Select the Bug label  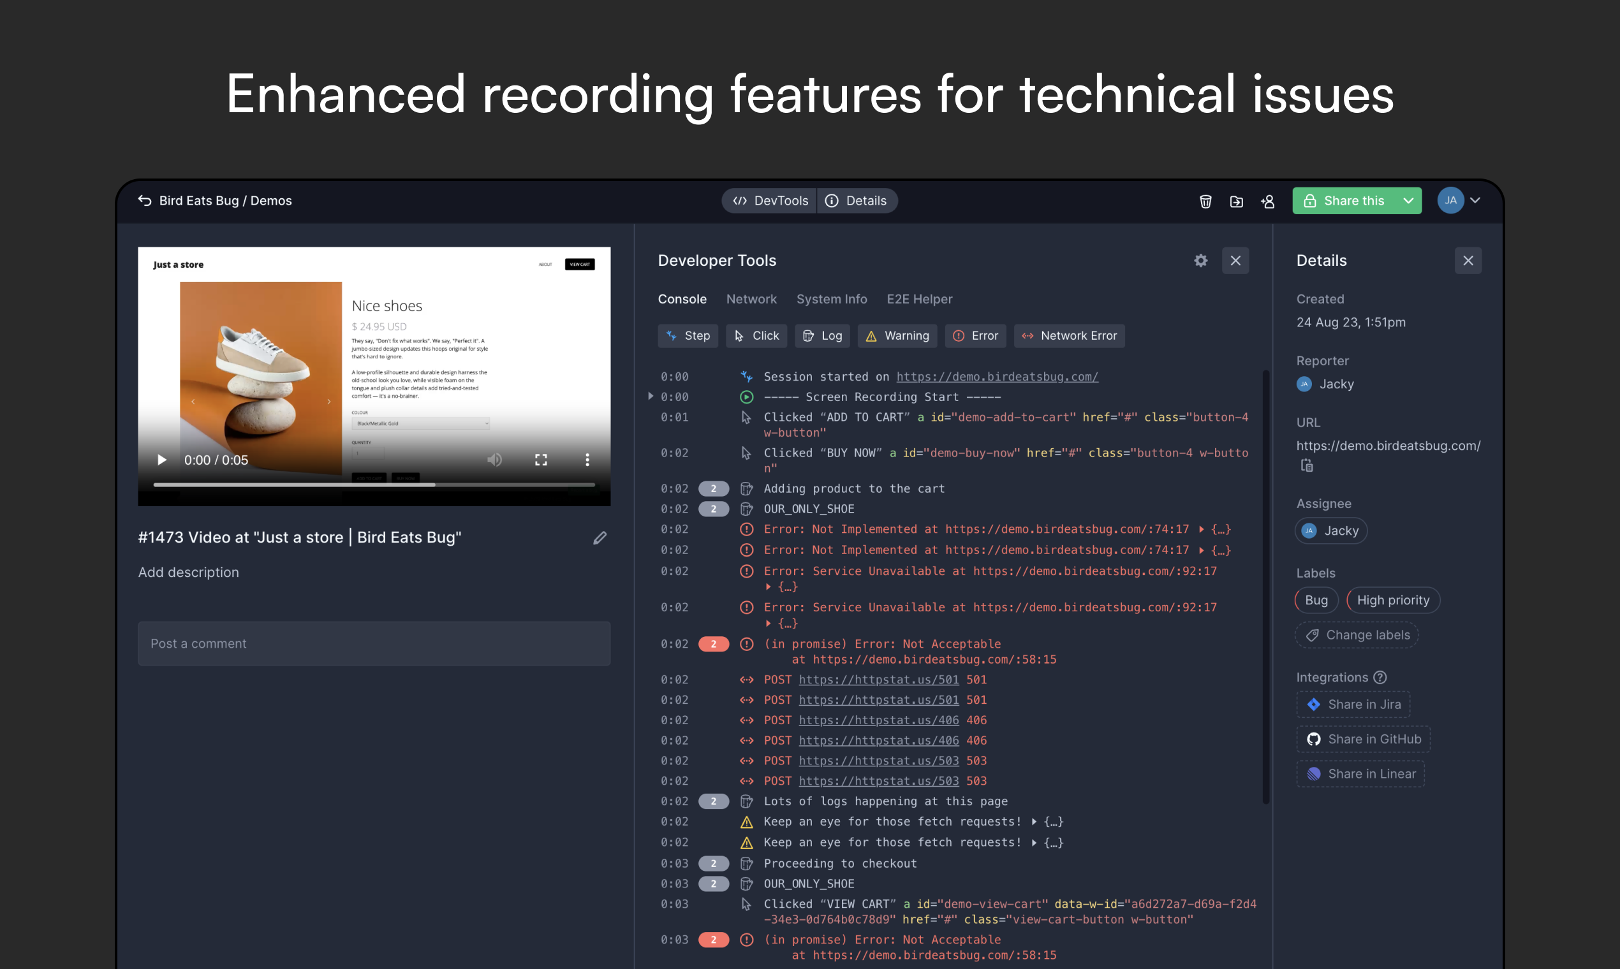[1316, 599]
